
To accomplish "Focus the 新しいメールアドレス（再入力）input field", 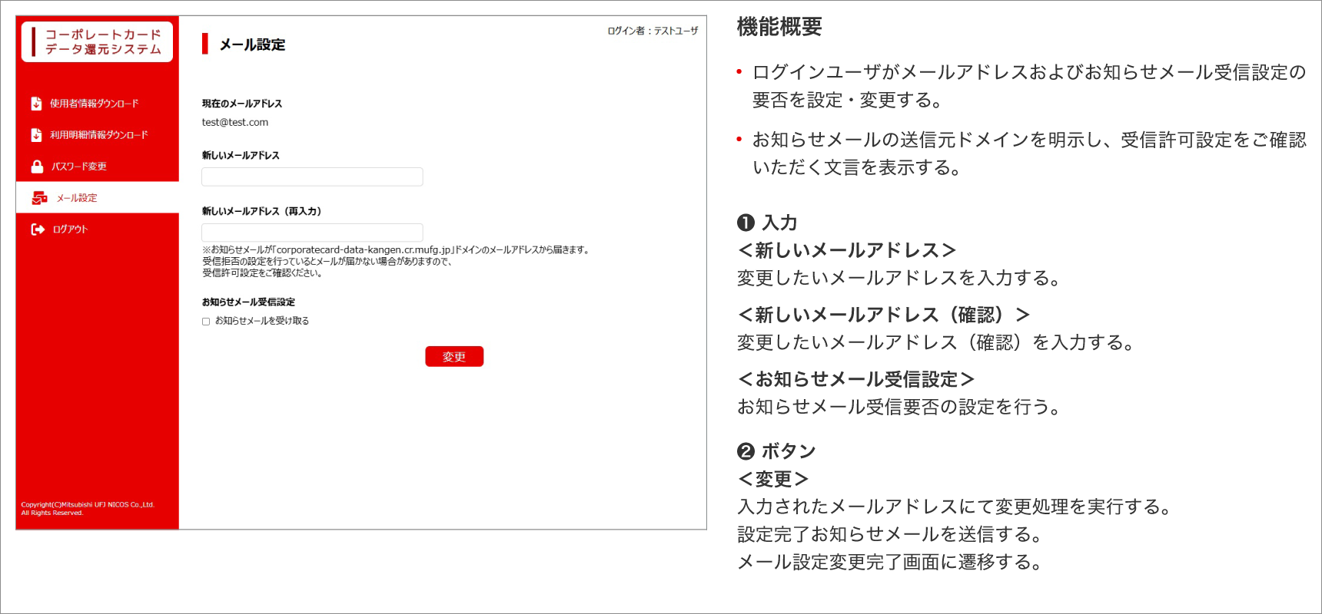I will [x=312, y=233].
